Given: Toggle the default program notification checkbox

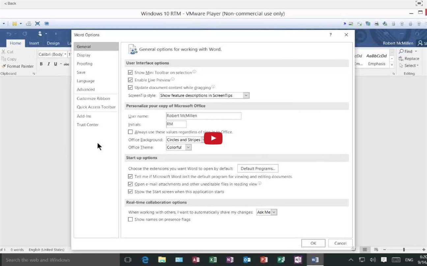Looking at the screenshot, I should coord(130,176).
